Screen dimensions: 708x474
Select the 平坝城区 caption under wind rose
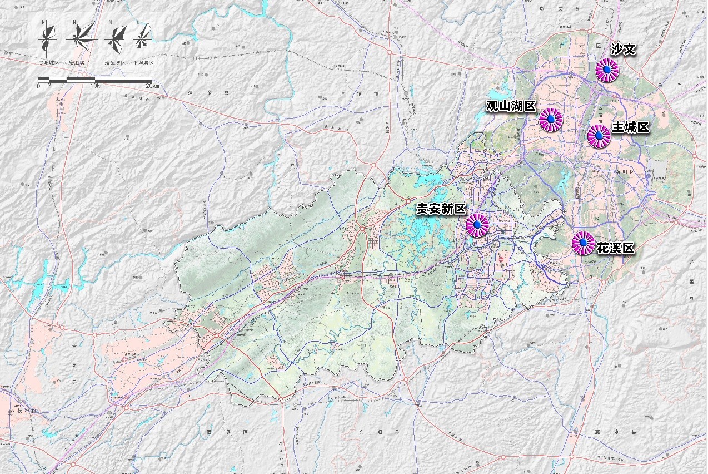point(143,63)
